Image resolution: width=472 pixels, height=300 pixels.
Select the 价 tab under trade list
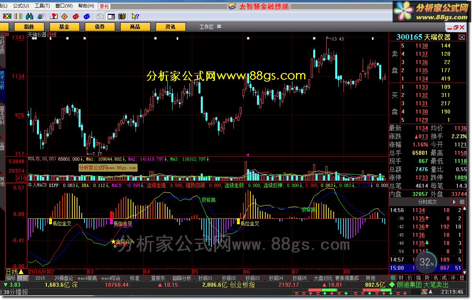tap(410, 278)
